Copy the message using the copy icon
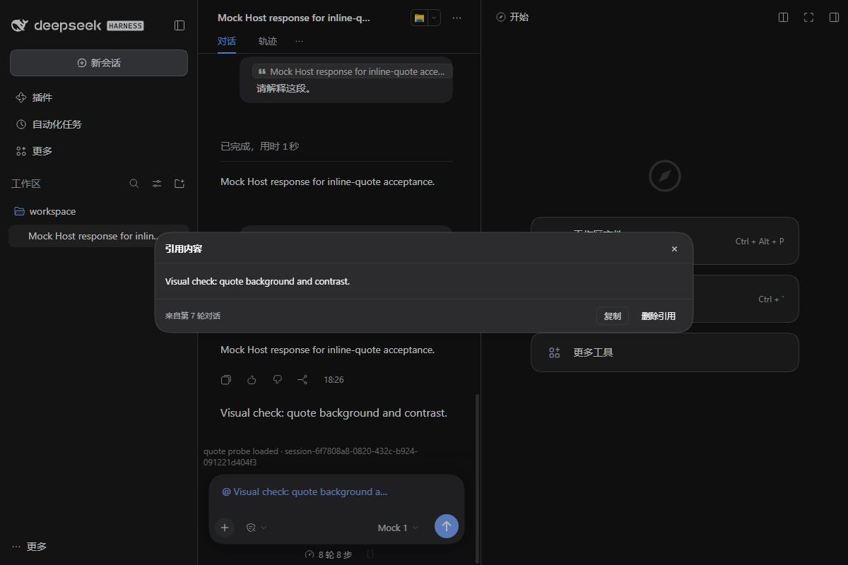The height and width of the screenshot is (565, 848). [x=226, y=380]
